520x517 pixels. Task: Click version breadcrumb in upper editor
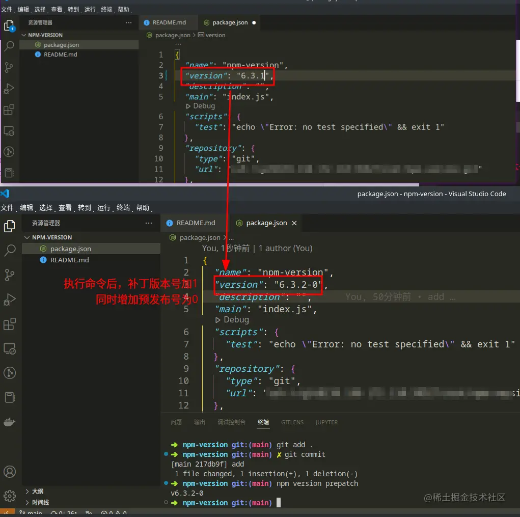pyautogui.click(x=211, y=35)
